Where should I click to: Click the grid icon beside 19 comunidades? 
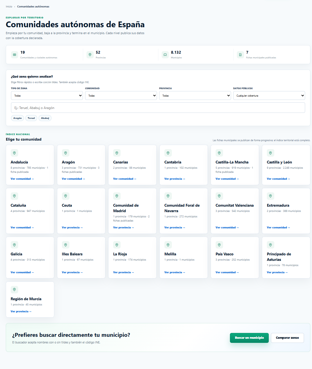15,55
